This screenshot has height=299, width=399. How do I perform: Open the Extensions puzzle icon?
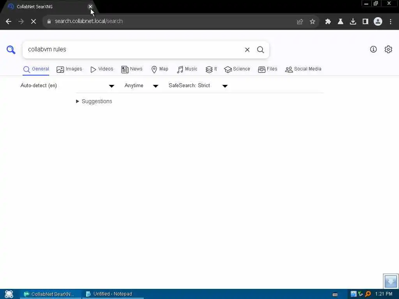(328, 22)
